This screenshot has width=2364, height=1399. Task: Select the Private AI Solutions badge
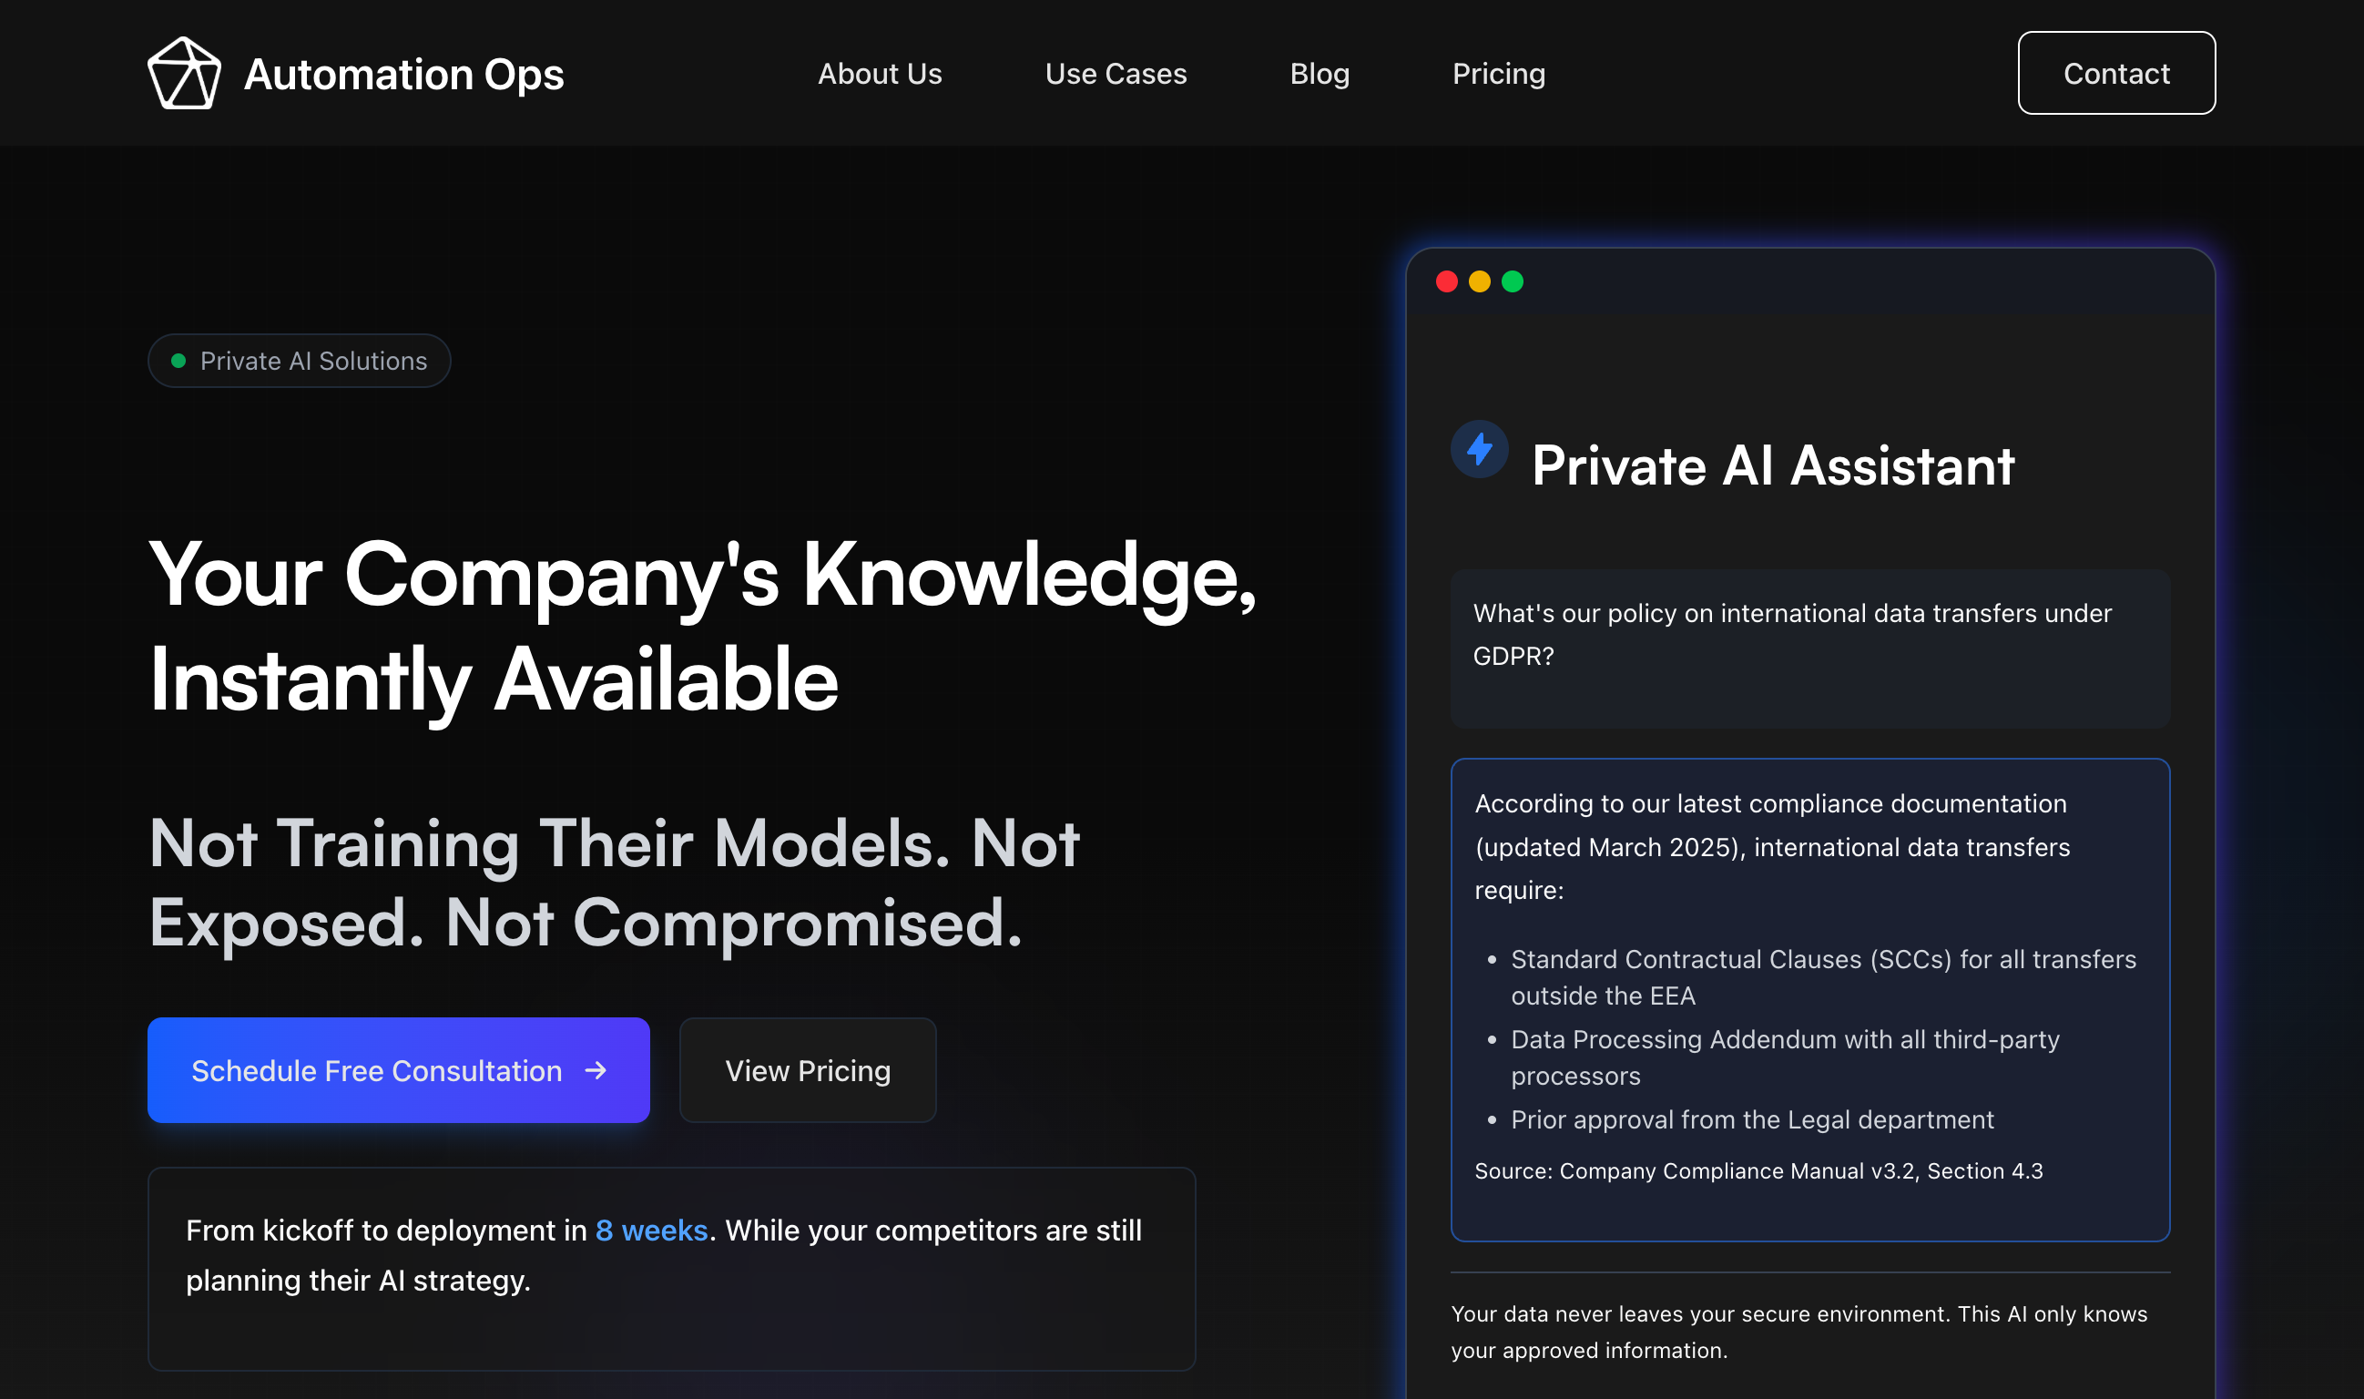coord(299,360)
